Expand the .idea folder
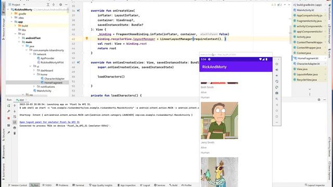Image resolution: width=333 pixels, height=187 pixels. pyautogui.click(x=12, y=18)
